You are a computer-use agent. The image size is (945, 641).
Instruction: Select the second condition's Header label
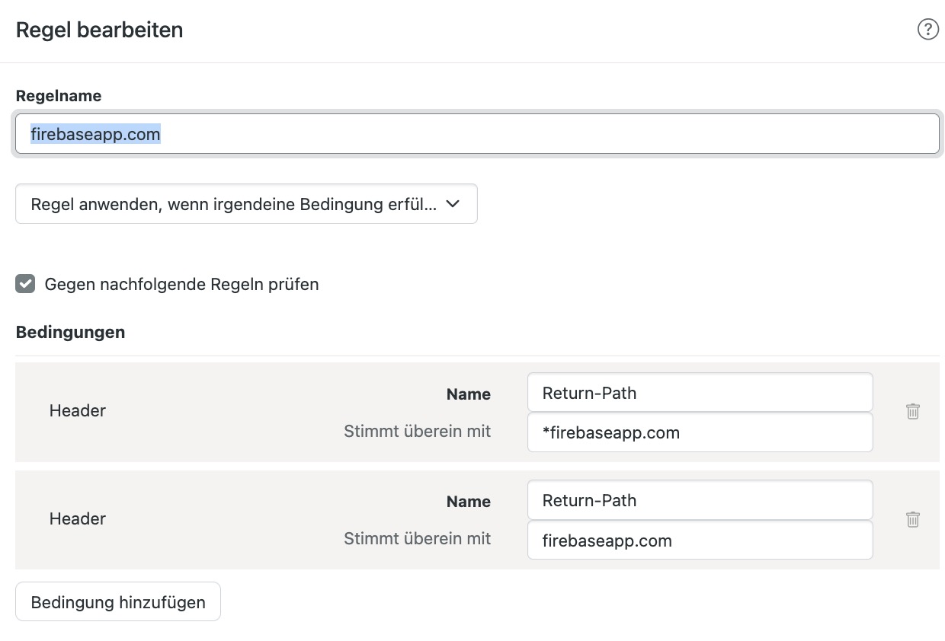click(x=78, y=519)
